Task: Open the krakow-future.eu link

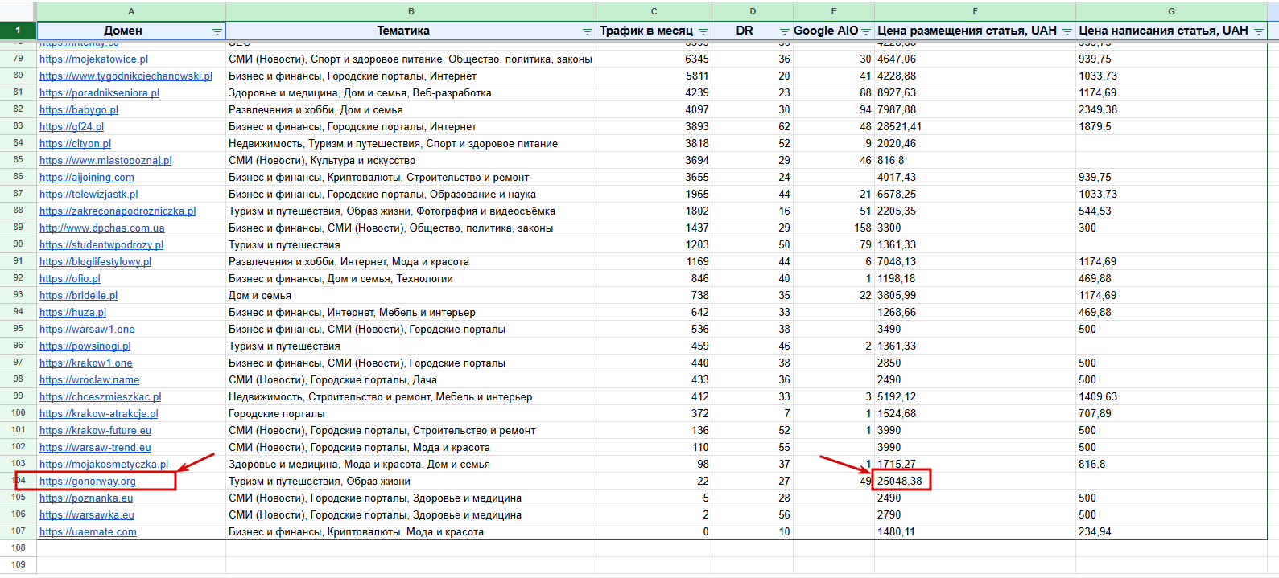Action: 95,430
